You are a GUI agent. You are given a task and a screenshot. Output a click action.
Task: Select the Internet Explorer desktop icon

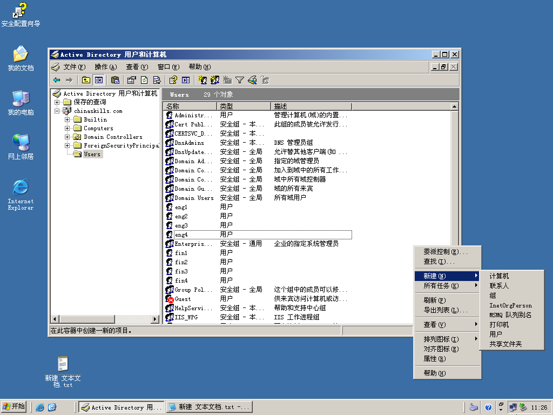point(21,195)
